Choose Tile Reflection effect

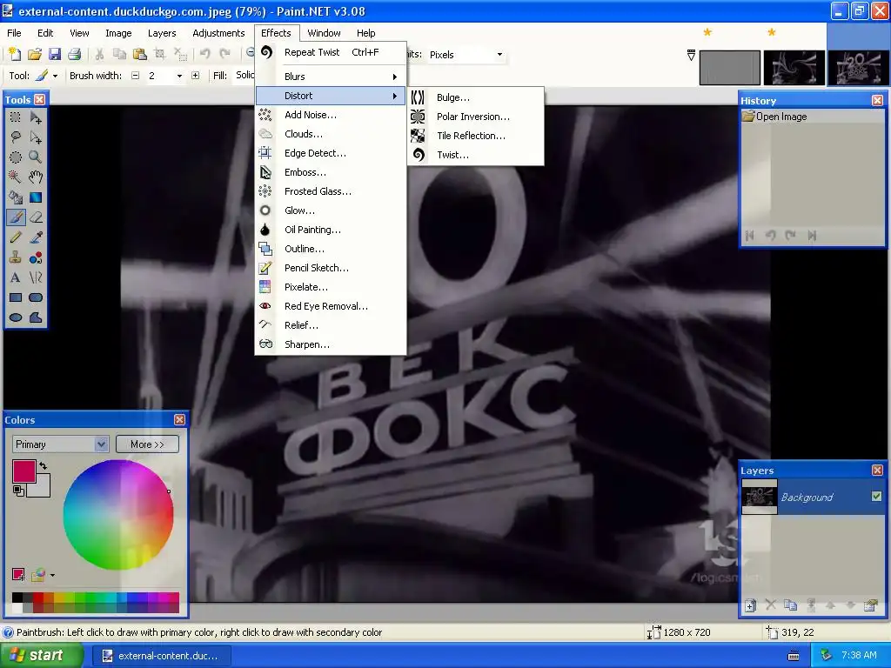(476, 136)
